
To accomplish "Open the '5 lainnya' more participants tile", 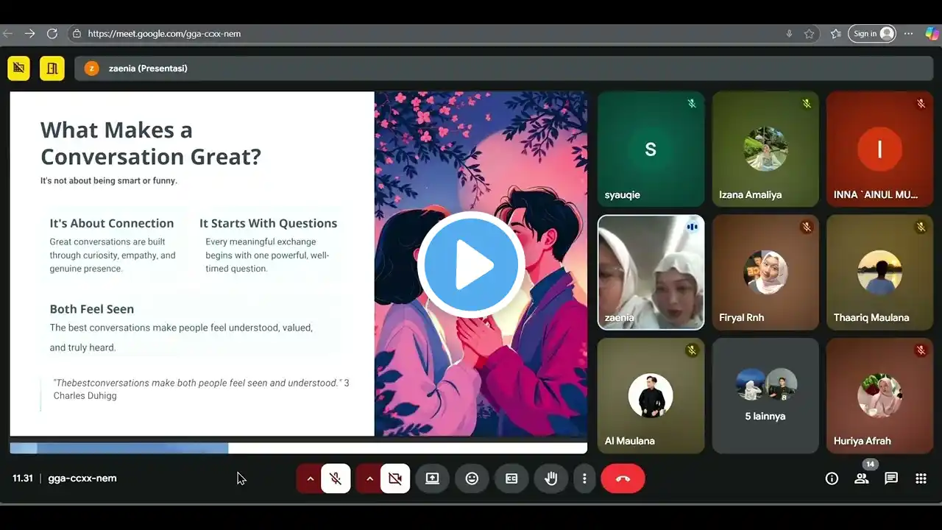I will coord(765,395).
